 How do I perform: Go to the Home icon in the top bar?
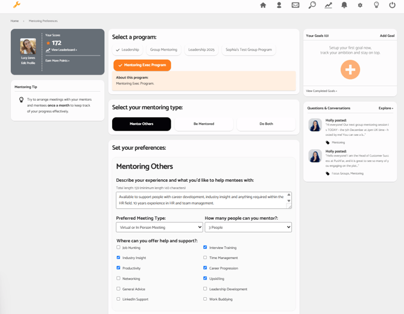pyautogui.click(x=263, y=5)
